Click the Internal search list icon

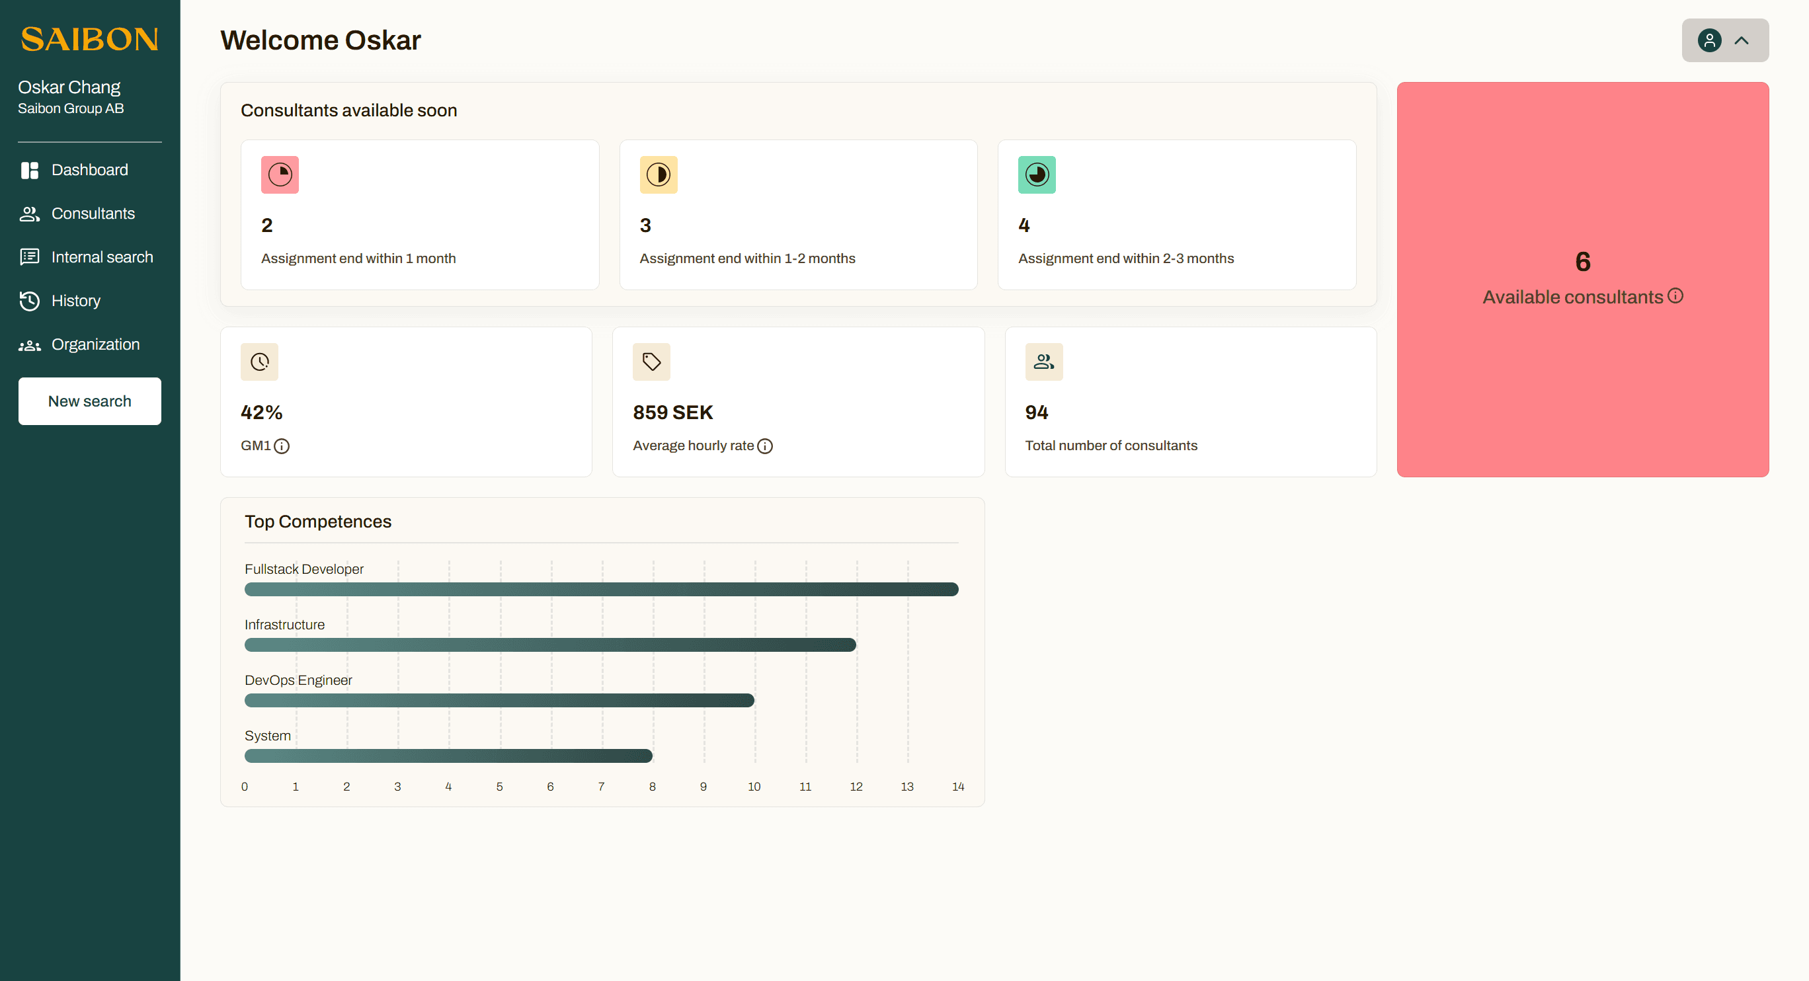click(30, 257)
